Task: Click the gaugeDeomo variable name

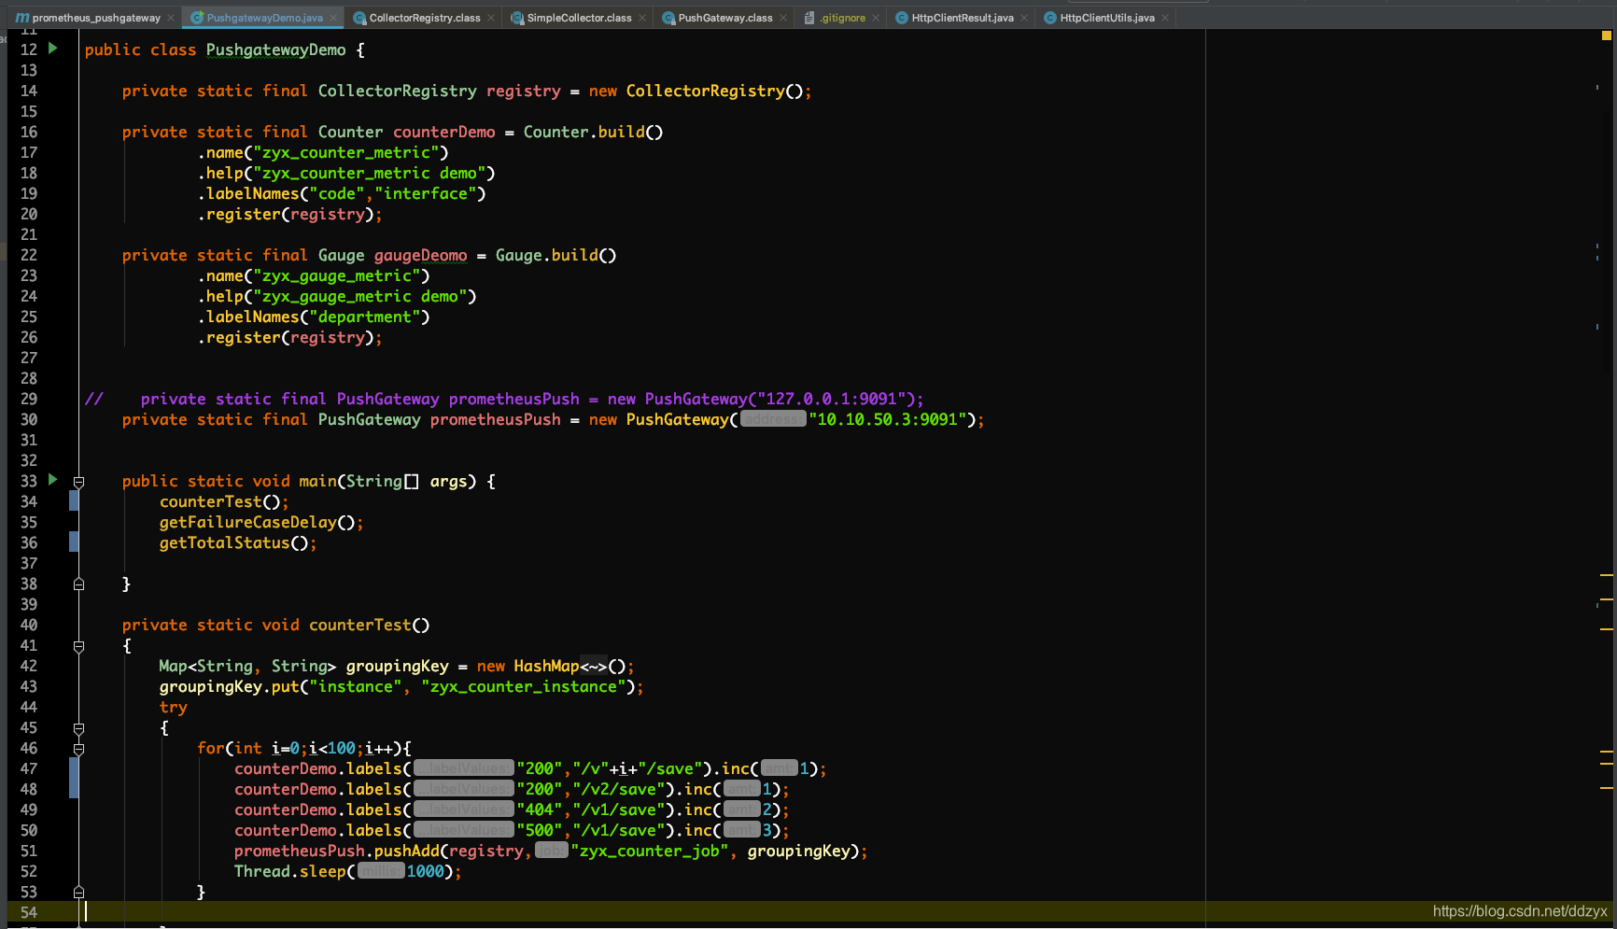Action: point(420,256)
